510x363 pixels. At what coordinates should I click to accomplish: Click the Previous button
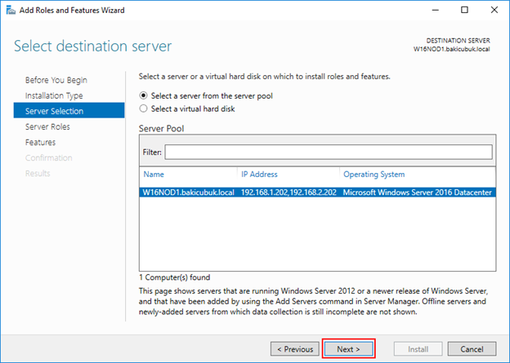click(295, 349)
